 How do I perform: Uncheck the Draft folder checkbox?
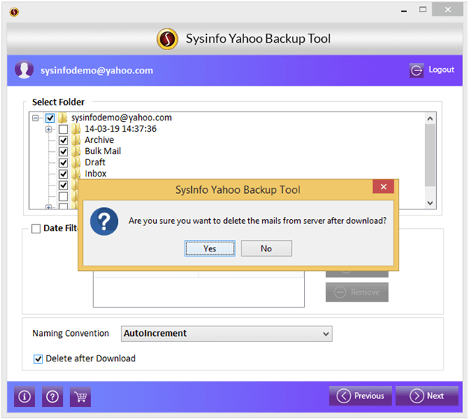(x=63, y=163)
